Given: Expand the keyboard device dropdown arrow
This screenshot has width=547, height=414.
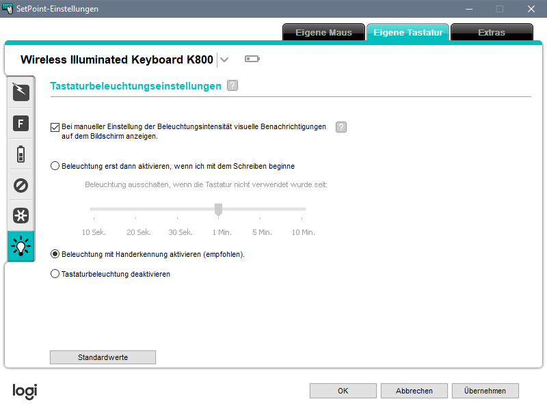Looking at the screenshot, I should 225,59.
